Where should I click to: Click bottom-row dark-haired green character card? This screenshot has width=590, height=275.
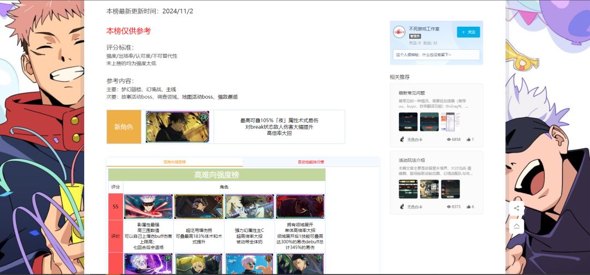coord(300,264)
